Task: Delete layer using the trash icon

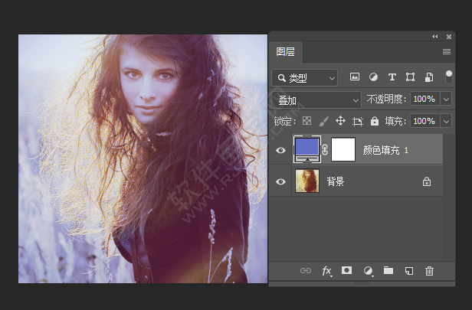Action: tap(429, 270)
